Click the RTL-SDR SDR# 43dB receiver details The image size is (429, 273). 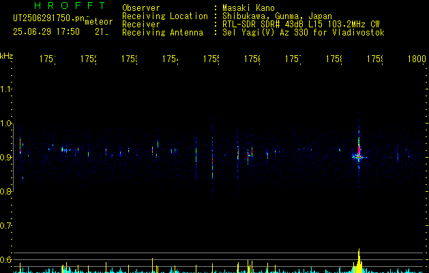(x=301, y=25)
